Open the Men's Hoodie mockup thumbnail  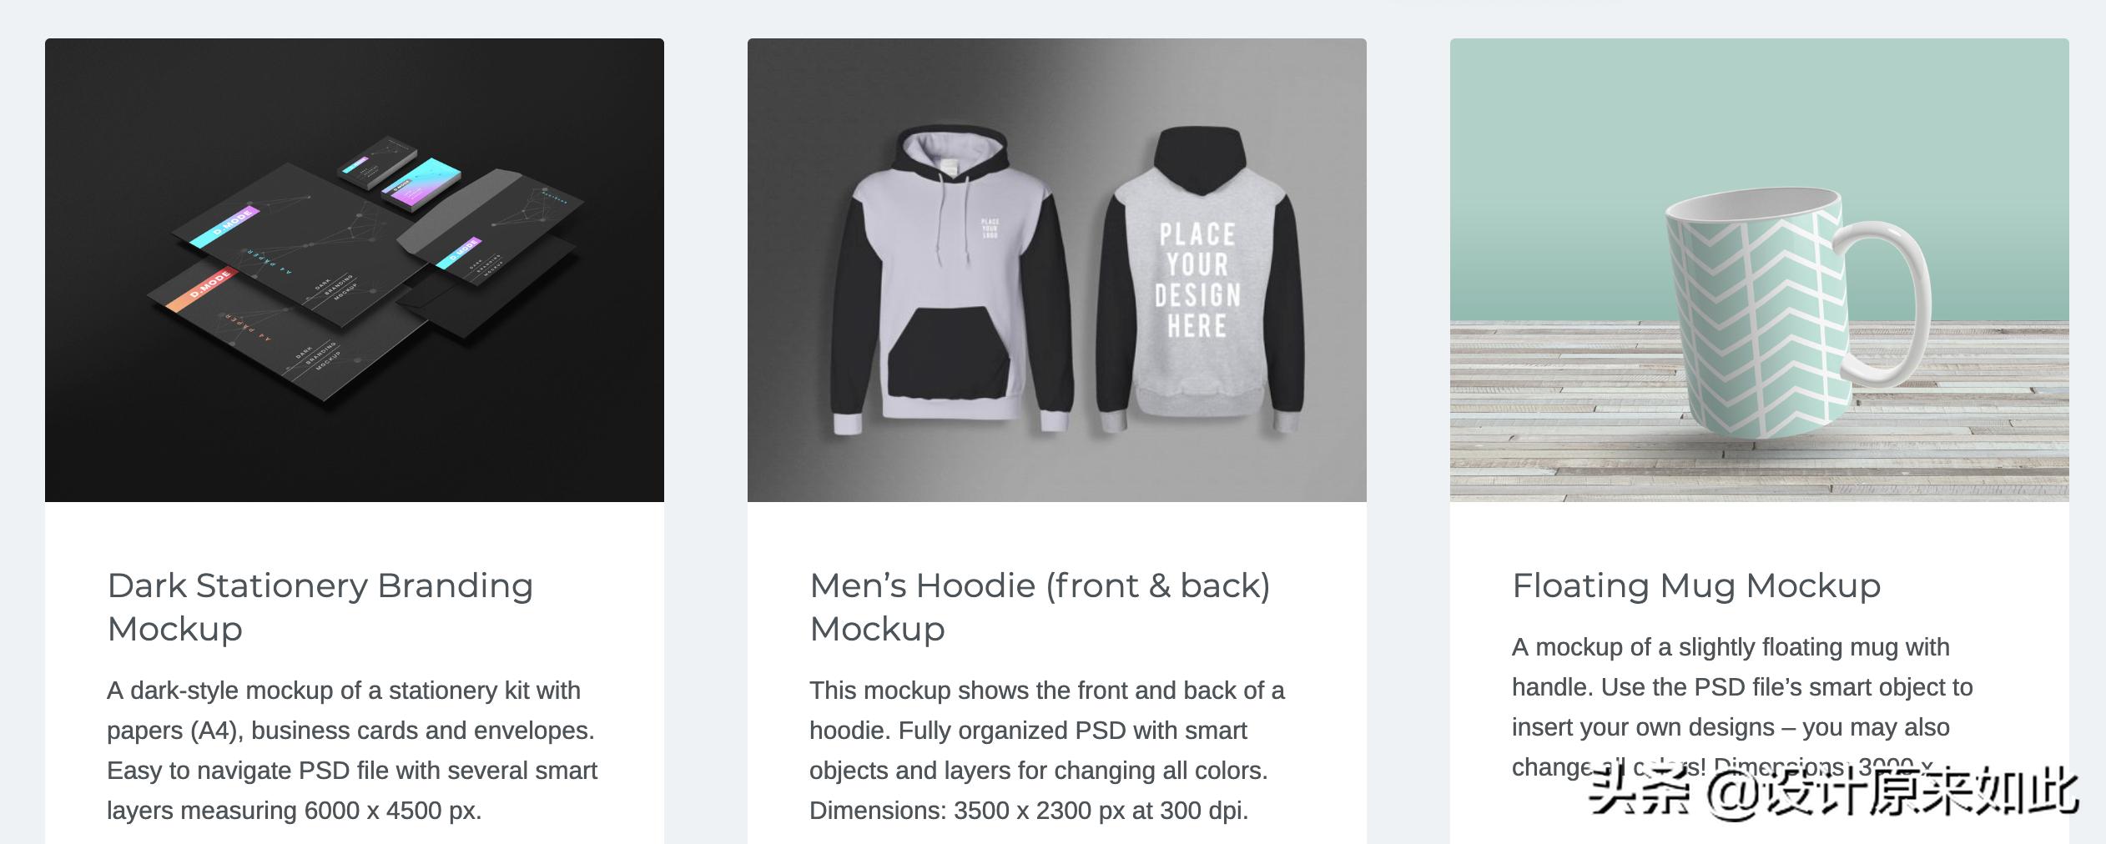[1057, 270]
